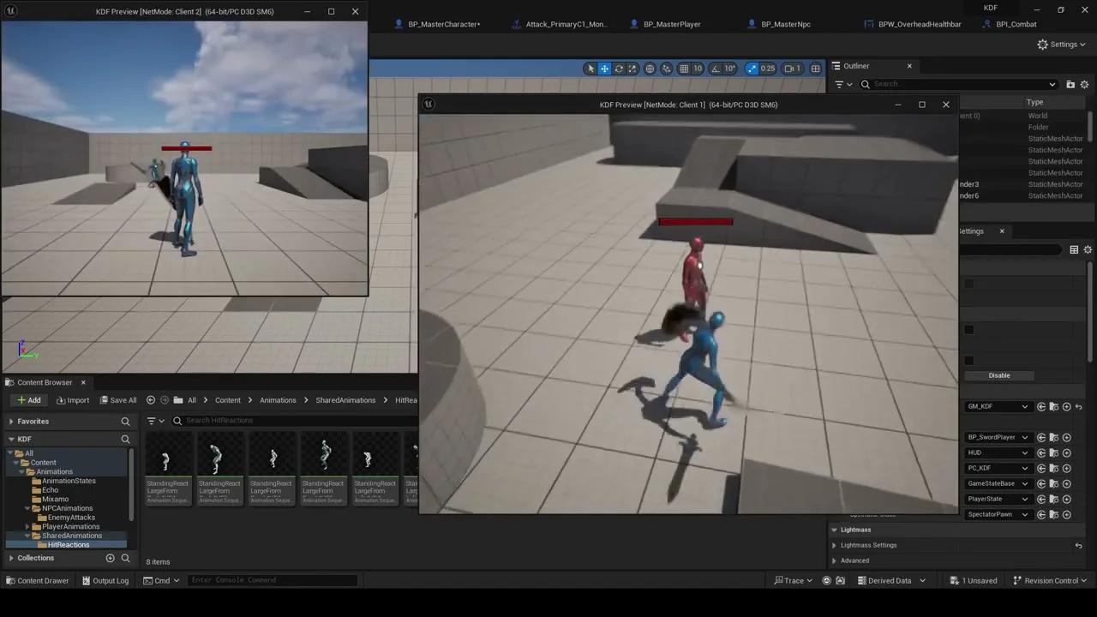Select the Rotate tool in the viewport toolbar
This screenshot has height=617, width=1097.
pyautogui.click(x=619, y=69)
